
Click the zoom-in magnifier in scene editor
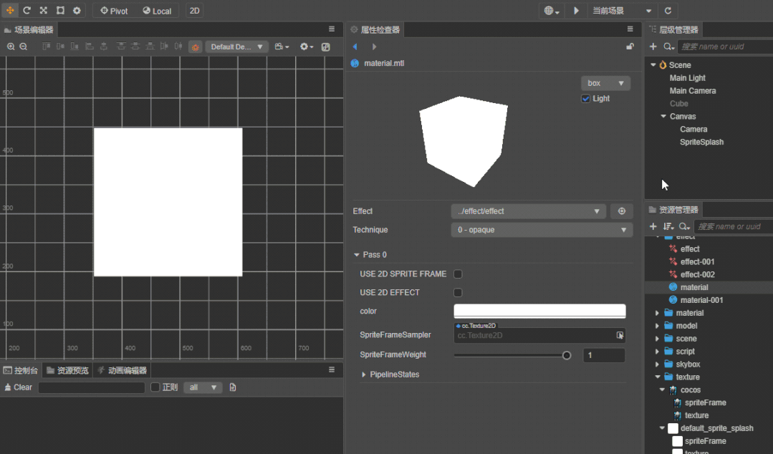(x=11, y=46)
